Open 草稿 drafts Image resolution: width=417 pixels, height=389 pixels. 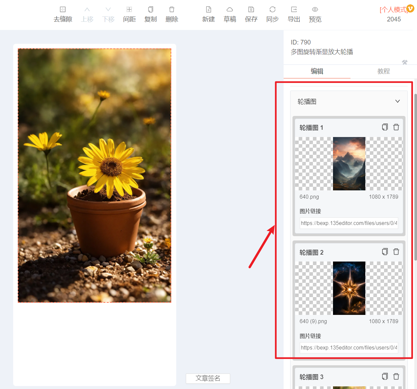point(230,14)
